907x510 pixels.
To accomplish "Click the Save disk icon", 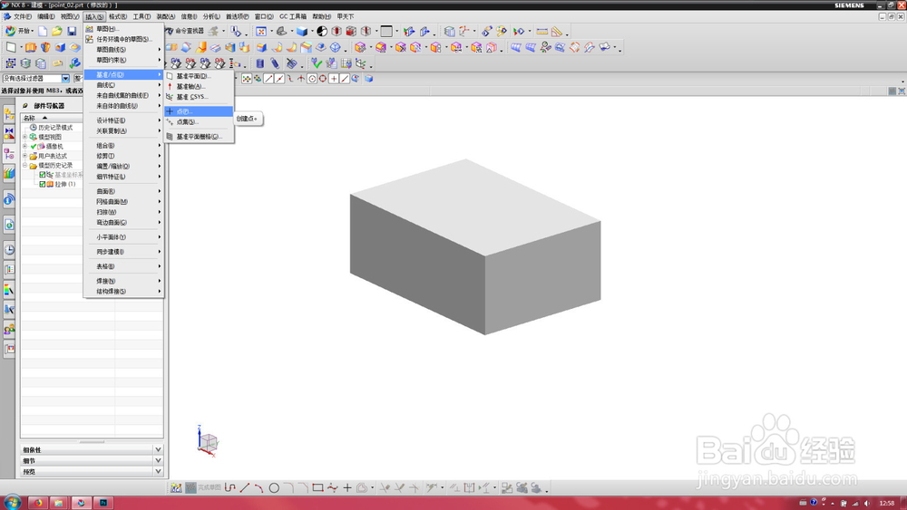I will [x=72, y=31].
